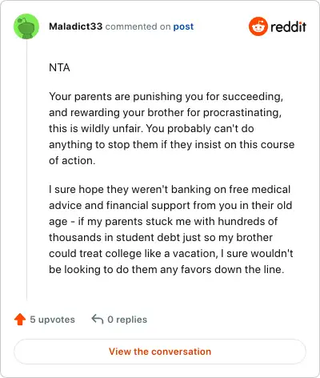320x378 pixels.
Task: Click the paragraph starting "I sure hope"
Action: pyautogui.click(x=171, y=229)
